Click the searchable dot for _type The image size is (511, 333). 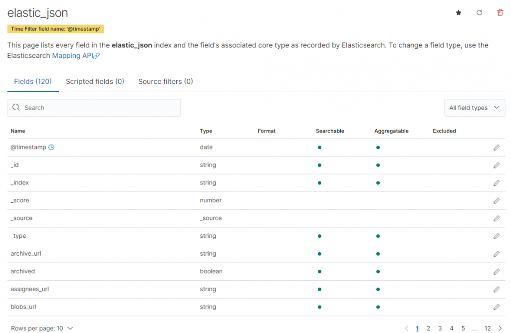(320, 236)
